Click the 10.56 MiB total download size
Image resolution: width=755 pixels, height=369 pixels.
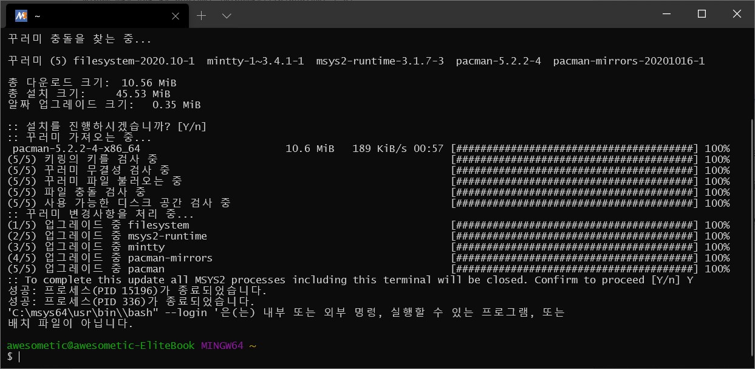[x=149, y=83]
